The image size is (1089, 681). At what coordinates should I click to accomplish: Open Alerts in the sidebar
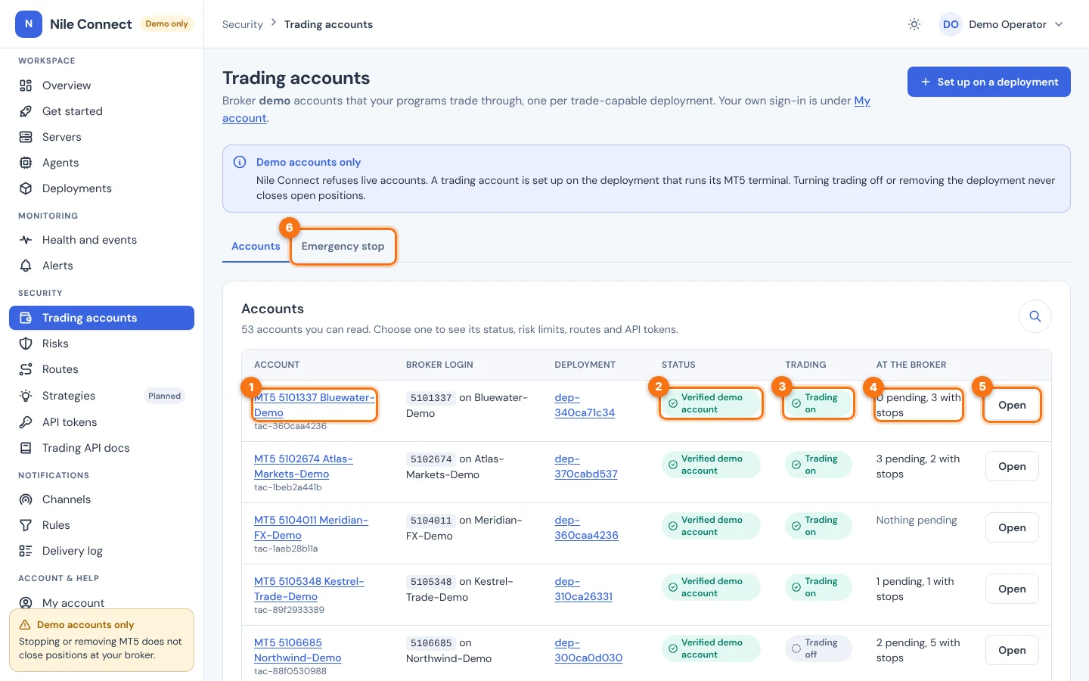101,266
